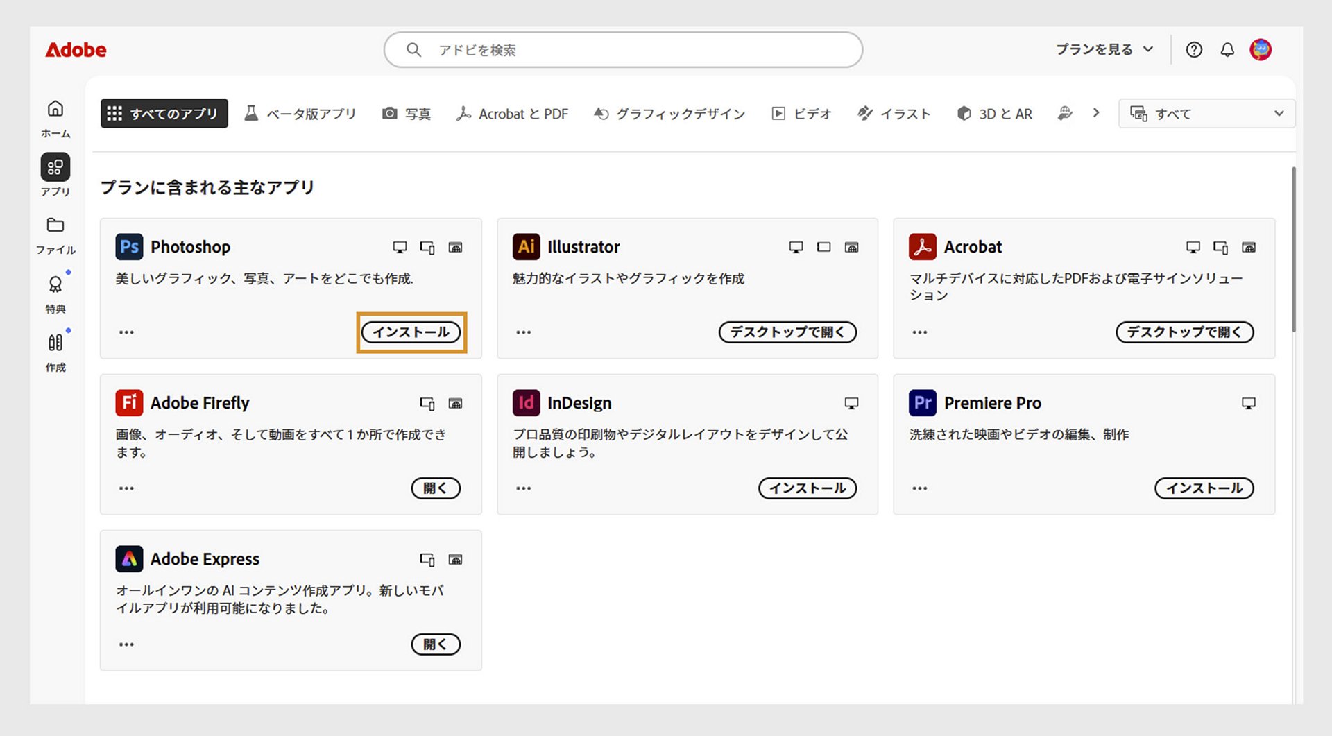
Task: Expand more categories with the right chevron
Action: [x=1096, y=113]
